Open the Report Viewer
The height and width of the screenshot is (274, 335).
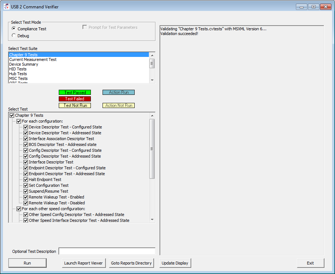point(84,263)
